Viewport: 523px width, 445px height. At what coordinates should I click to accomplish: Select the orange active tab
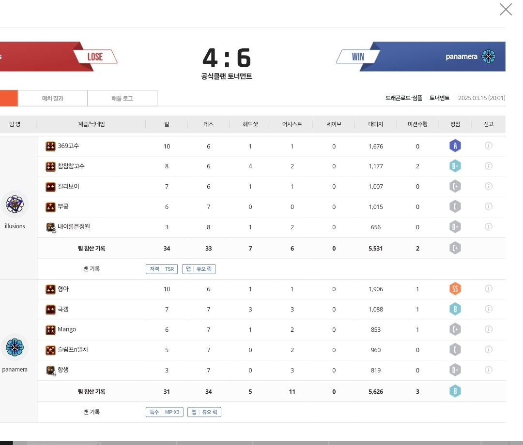coord(9,98)
